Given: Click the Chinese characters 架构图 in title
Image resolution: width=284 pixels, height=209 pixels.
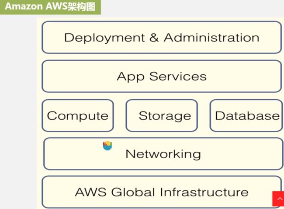Looking at the screenshot, I should tap(82, 7).
